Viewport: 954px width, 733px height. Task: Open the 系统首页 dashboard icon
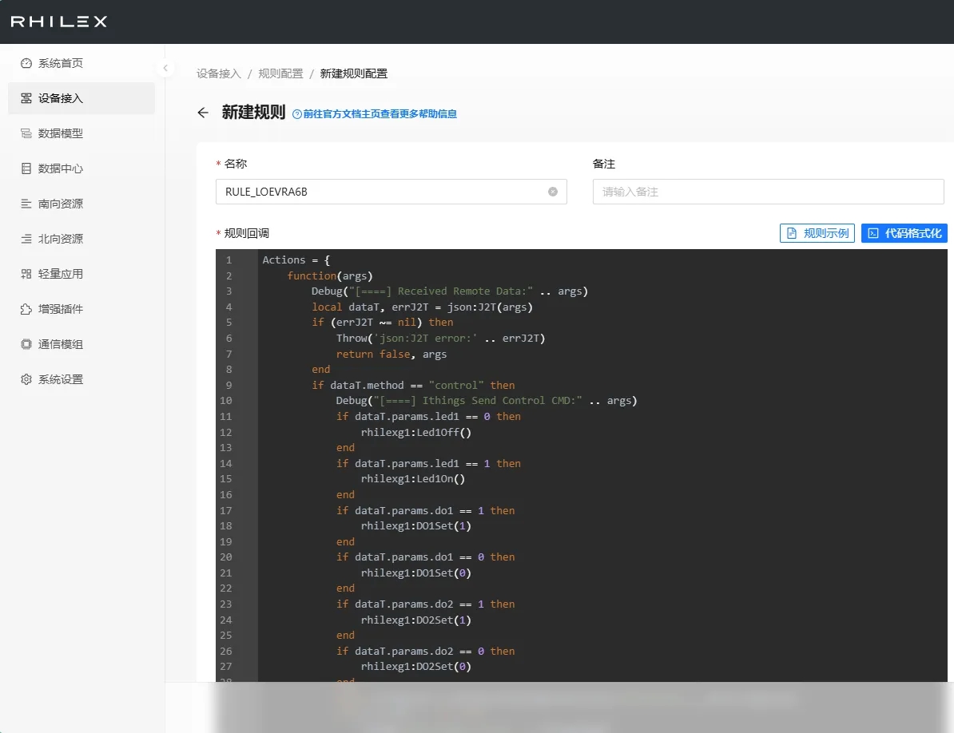point(26,63)
